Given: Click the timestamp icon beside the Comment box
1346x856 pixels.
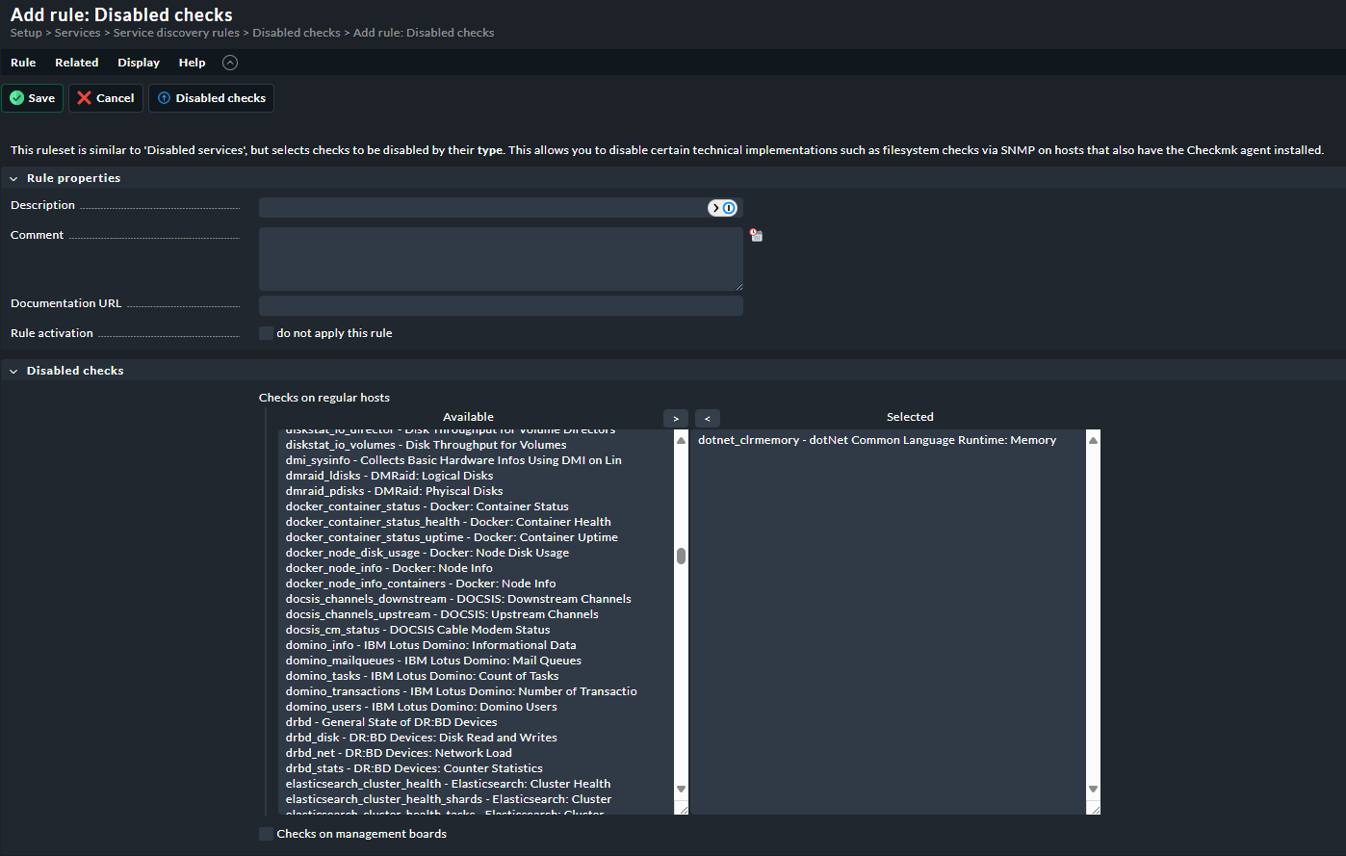Looking at the screenshot, I should (757, 235).
